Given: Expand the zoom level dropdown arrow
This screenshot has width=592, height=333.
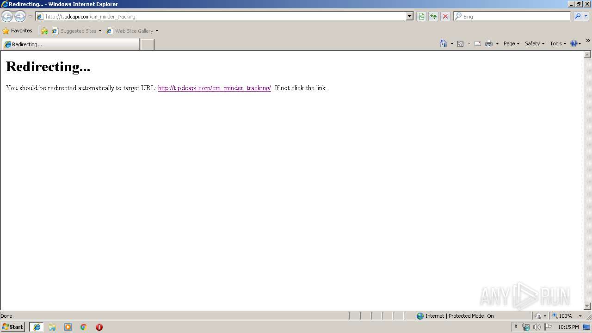Looking at the screenshot, I should coord(580,316).
